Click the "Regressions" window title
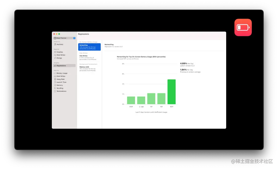Viewport: 278px width, 169px height. tap(84, 34)
